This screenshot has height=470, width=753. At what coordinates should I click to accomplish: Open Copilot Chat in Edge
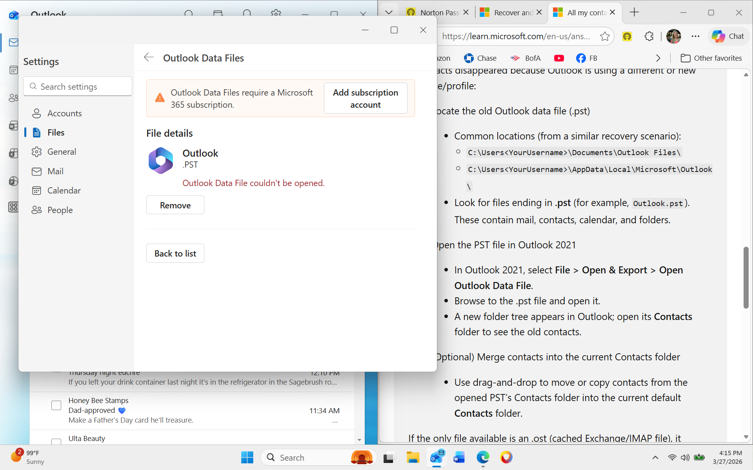[728, 36]
